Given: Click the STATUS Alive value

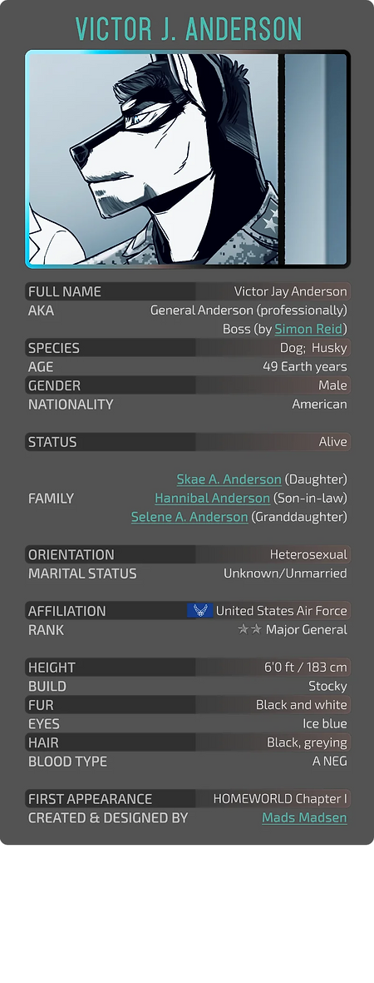Looking at the screenshot, I should (x=332, y=442).
